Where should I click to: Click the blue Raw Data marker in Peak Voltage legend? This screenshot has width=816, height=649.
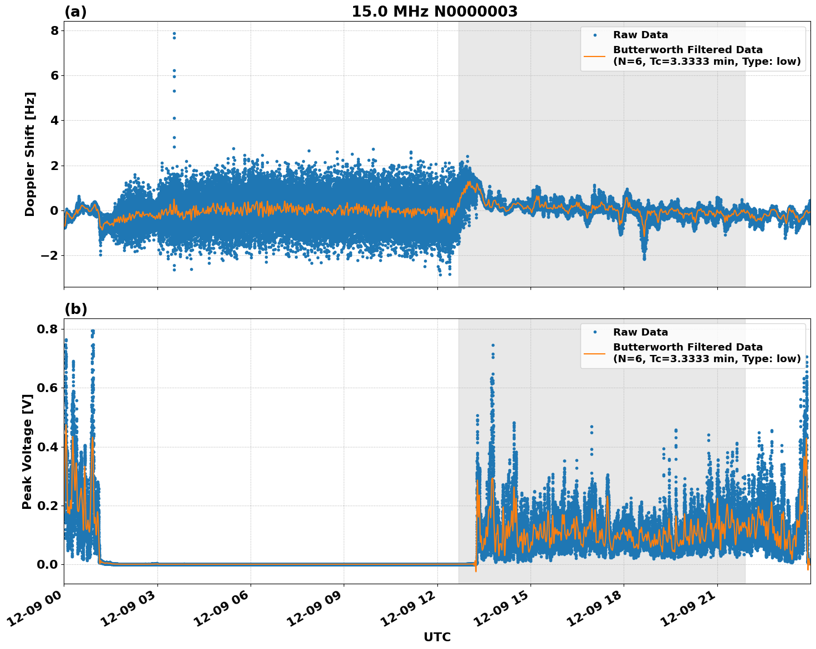tap(595, 332)
